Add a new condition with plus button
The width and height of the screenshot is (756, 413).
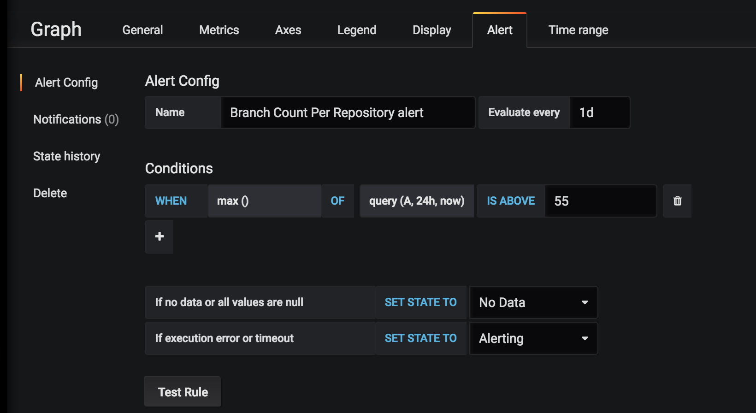(159, 236)
